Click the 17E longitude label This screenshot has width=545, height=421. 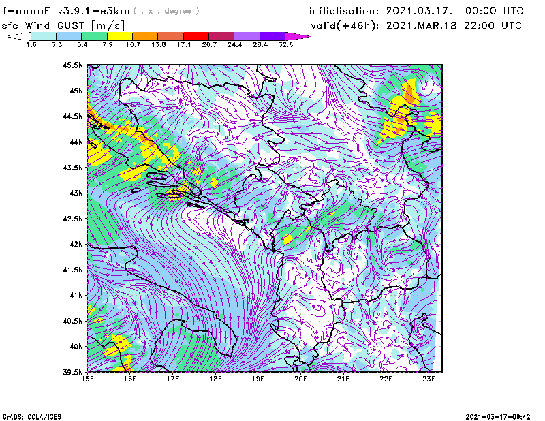tap(173, 379)
